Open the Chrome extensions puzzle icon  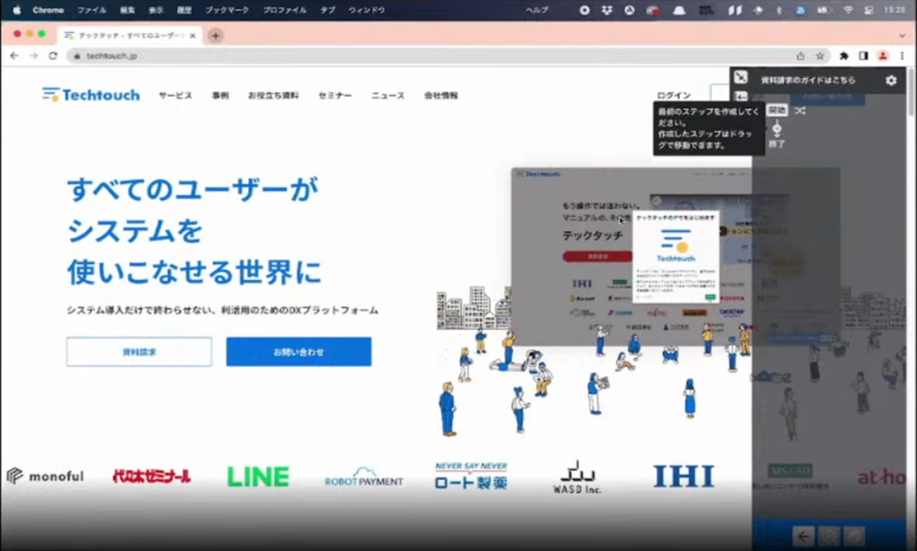pos(844,56)
